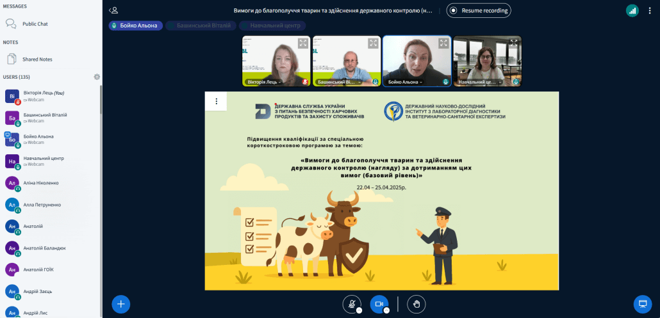Expand the video options arrow by camera

386,310
